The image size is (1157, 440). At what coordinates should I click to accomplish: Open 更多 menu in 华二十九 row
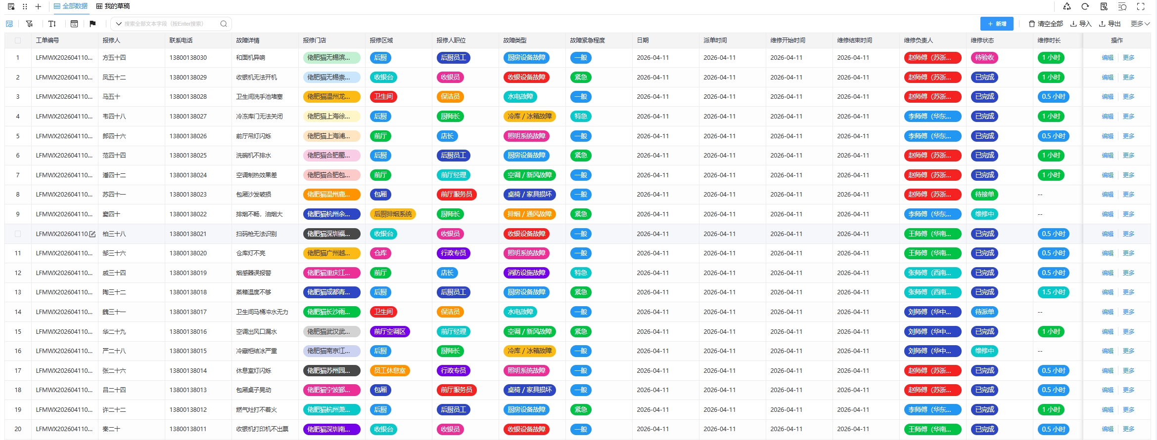click(1128, 332)
